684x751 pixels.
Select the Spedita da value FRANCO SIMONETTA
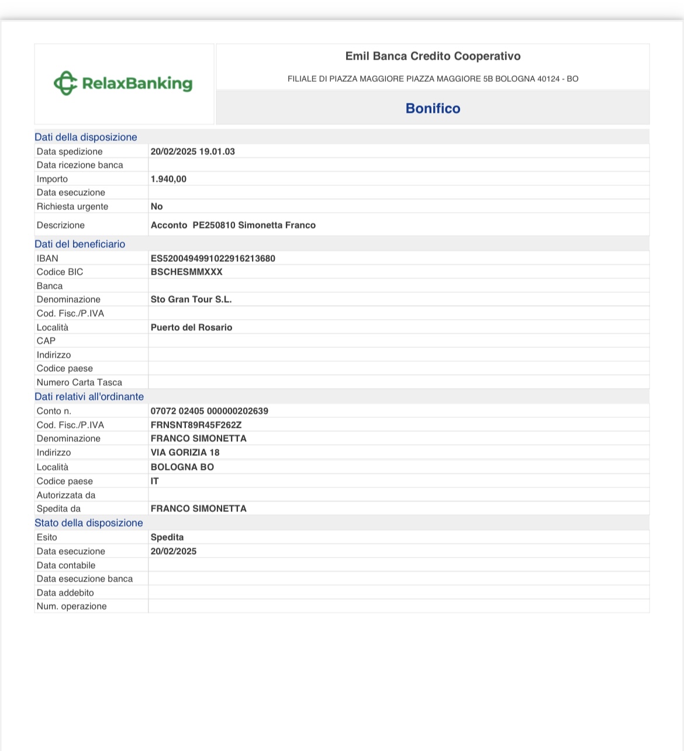pos(198,508)
